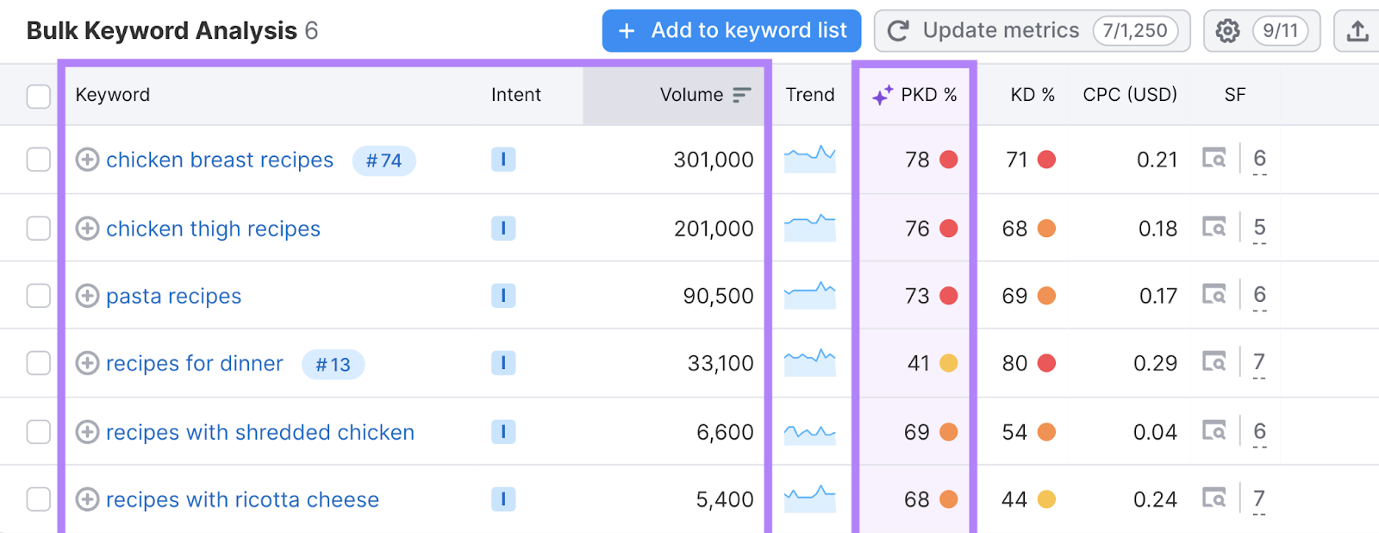Open SERP view icon for pasta recipes
The height and width of the screenshot is (533, 1379).
1214,295
